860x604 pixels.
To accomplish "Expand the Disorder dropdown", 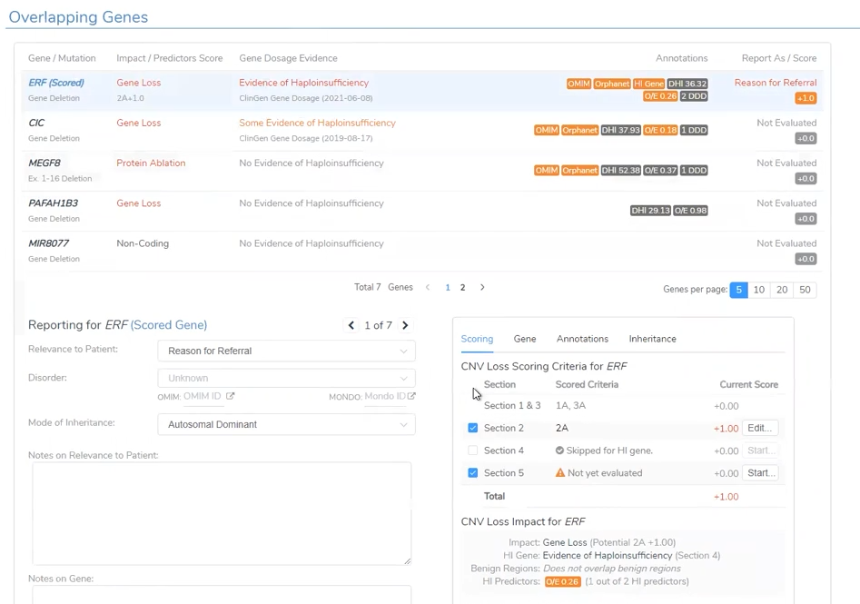I will (x=287, y=378).
